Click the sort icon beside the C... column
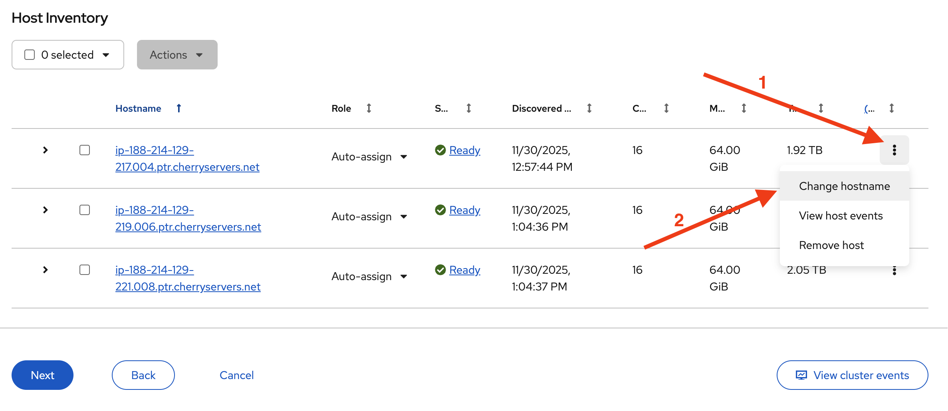 point(666,108)
